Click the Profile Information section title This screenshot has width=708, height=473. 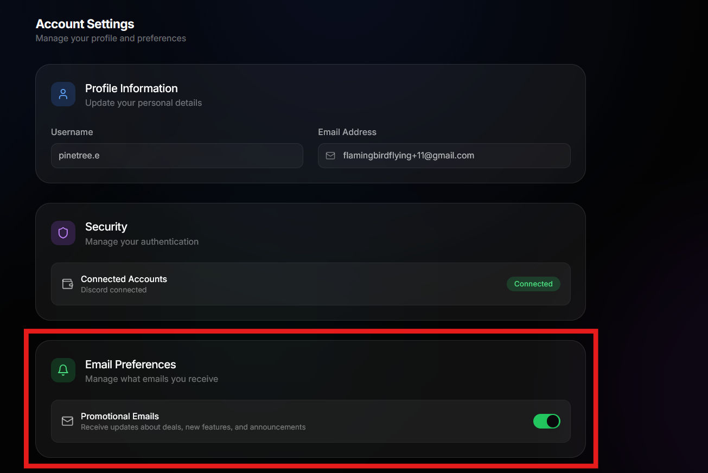(x=131, y=88)
